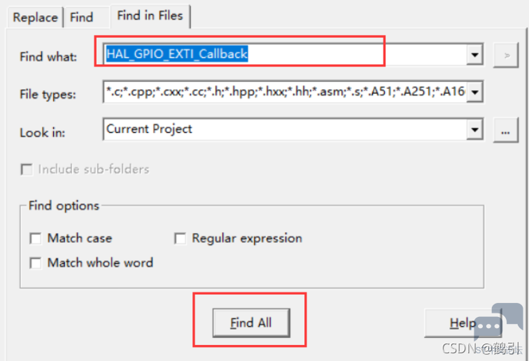Open Help for this dialog
Image resolution: width=529 pixels, height=361 pixels.
[463, 323]
